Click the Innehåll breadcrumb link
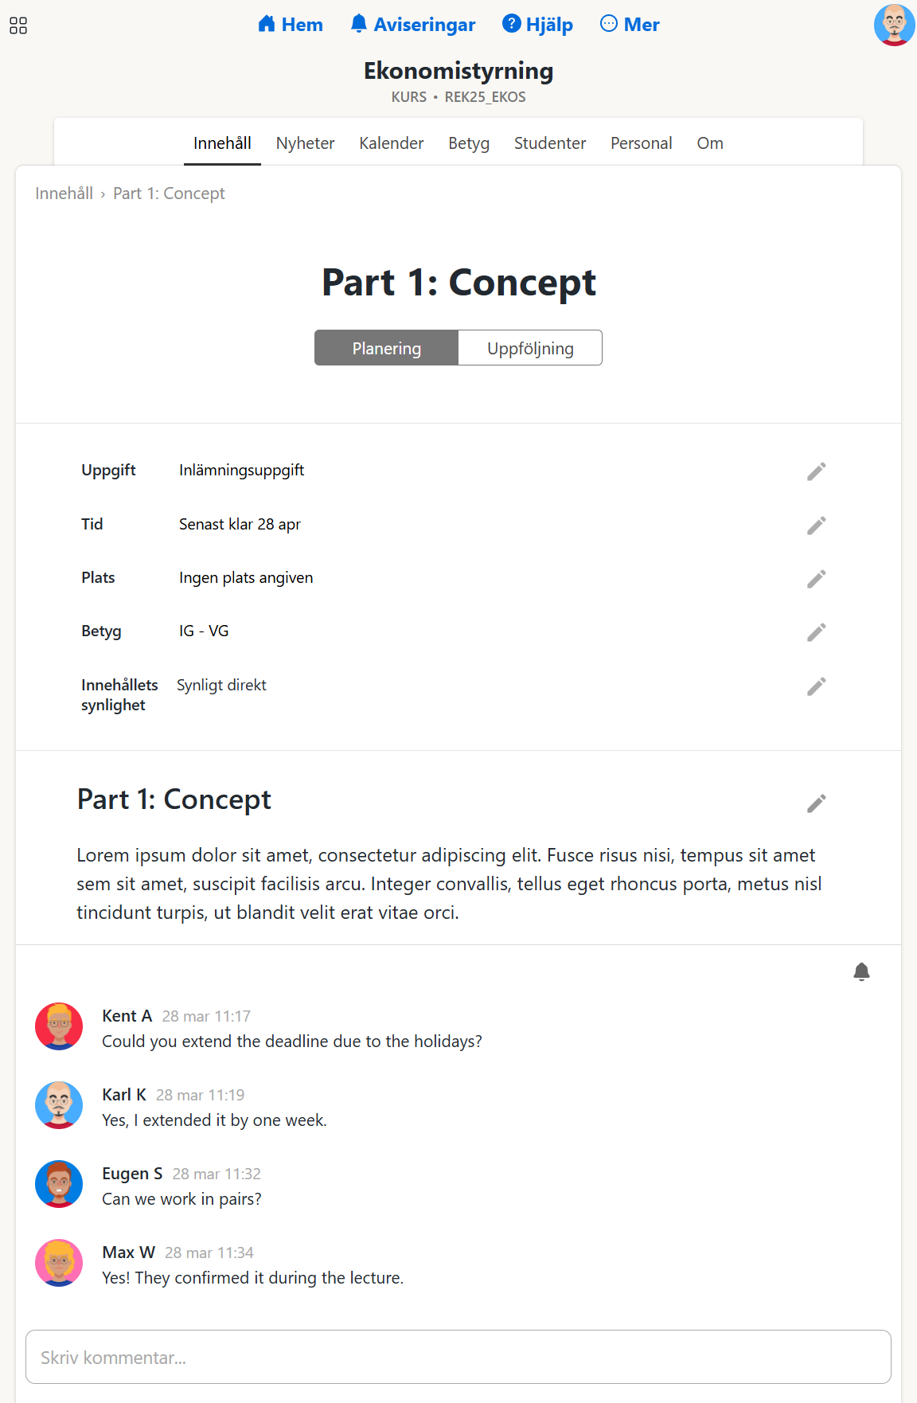 [64, 193]
